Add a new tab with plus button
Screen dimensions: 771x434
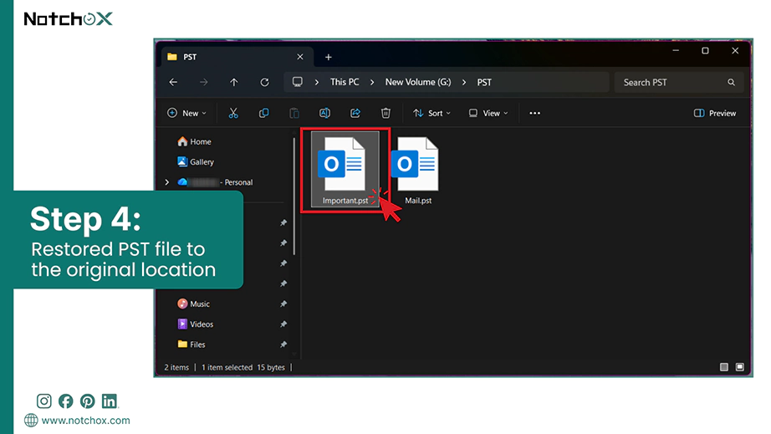point(329,57)
